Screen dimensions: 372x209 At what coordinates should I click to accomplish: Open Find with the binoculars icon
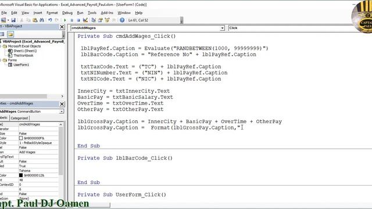(x=42, y=20)
